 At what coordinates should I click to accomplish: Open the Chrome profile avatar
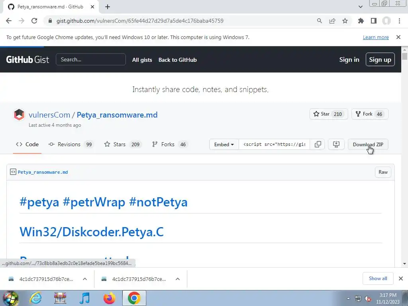click(386, 21)
